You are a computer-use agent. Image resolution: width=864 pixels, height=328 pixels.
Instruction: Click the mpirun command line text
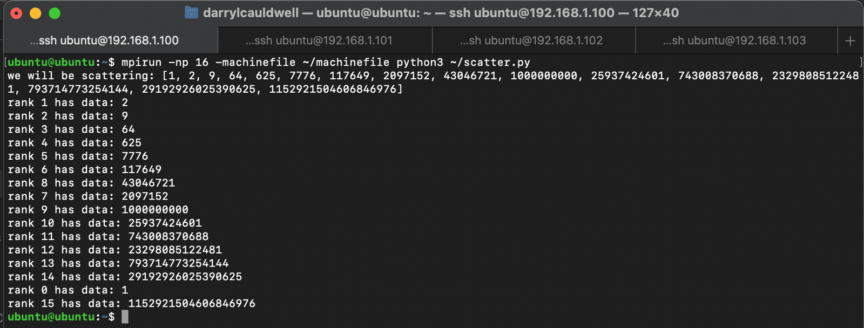tap(325, 62)
